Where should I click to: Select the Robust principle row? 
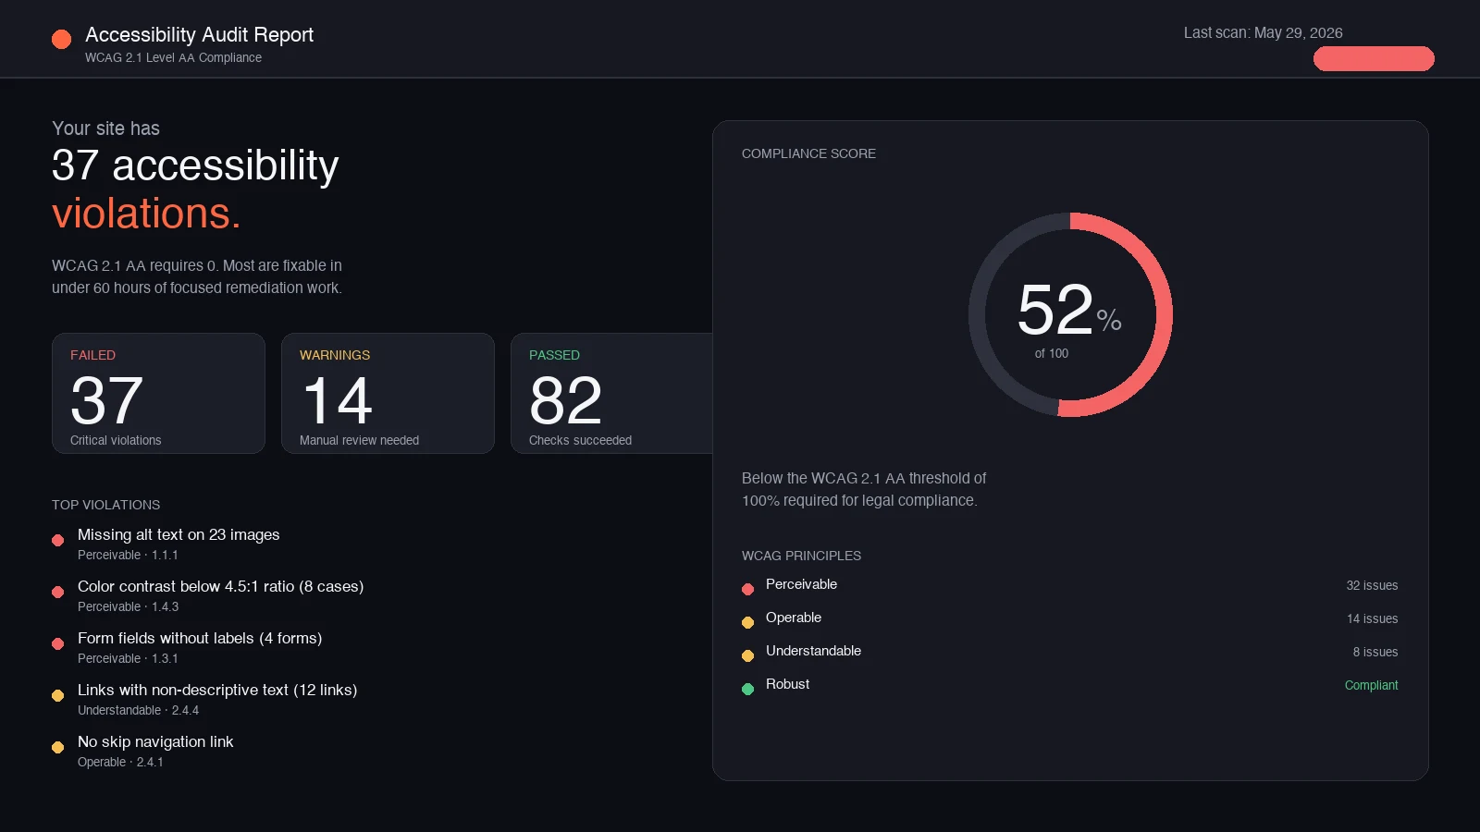coord(1070,685)
